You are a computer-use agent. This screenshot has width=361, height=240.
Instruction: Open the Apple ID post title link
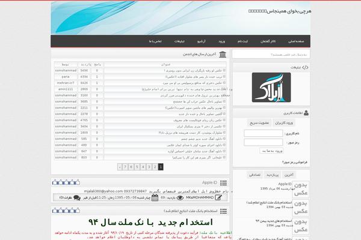(209, 183)
